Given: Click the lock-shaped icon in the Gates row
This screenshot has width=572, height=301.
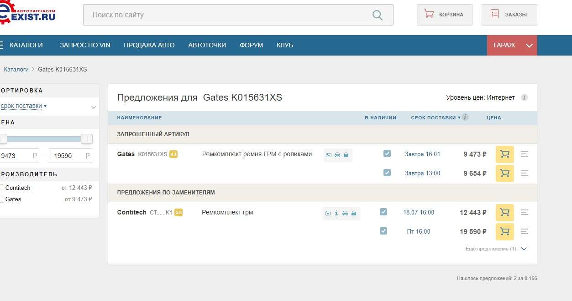Looking at the screenshot, I should coord(346,155).
